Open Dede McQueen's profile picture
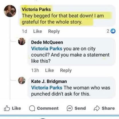 [22, 41]
